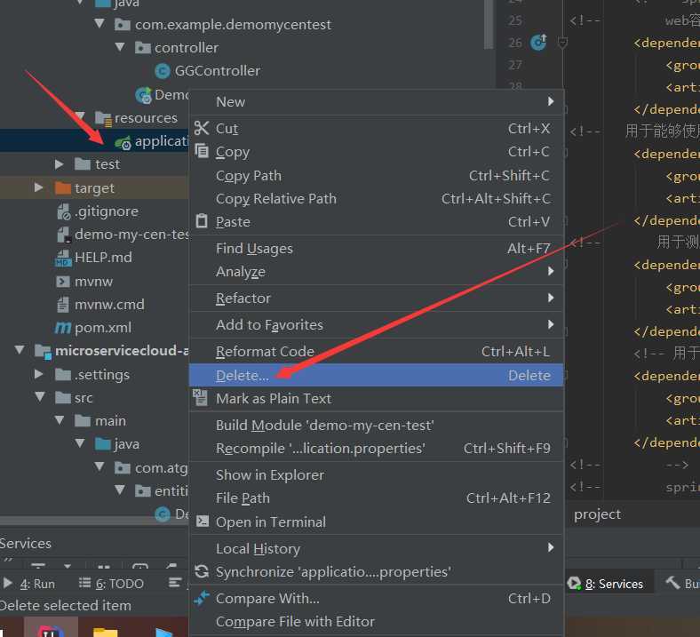Viewport: 700px width, 637px height.
Task: Select Build Module 'demo-my-cen-test'
Action: pos(377,425)
